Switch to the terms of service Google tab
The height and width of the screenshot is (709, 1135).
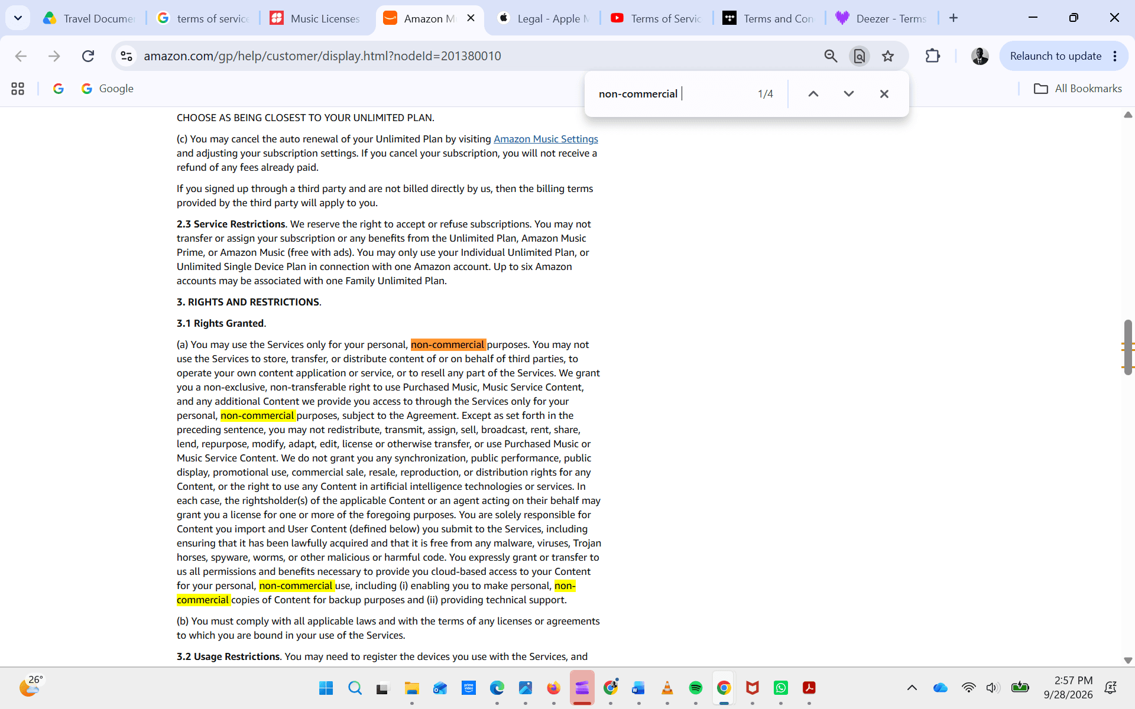click(202, 18)
